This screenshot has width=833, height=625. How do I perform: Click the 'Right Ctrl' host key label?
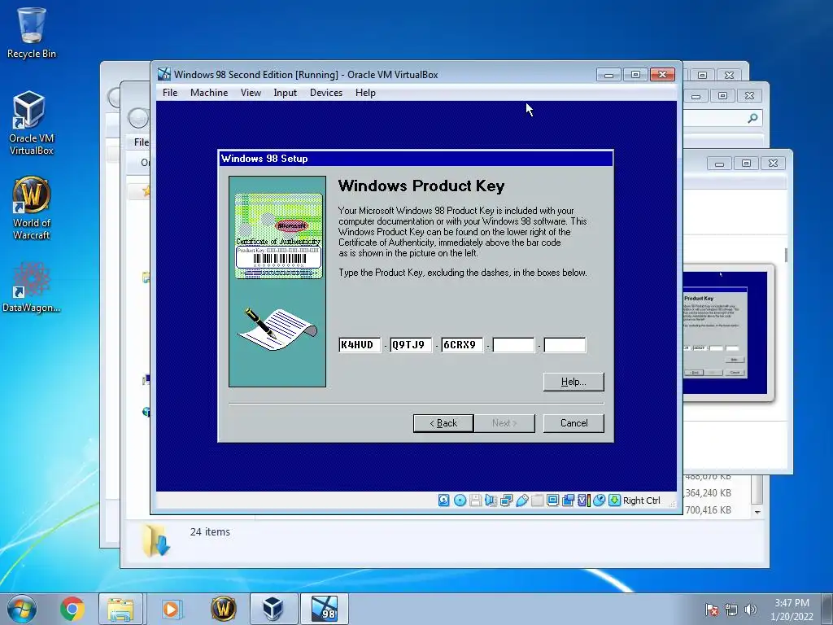(641, 500)
